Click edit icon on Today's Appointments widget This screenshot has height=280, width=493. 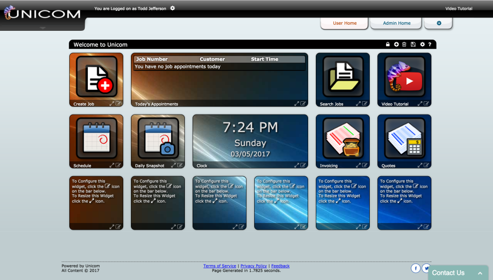tap(303, 103)
